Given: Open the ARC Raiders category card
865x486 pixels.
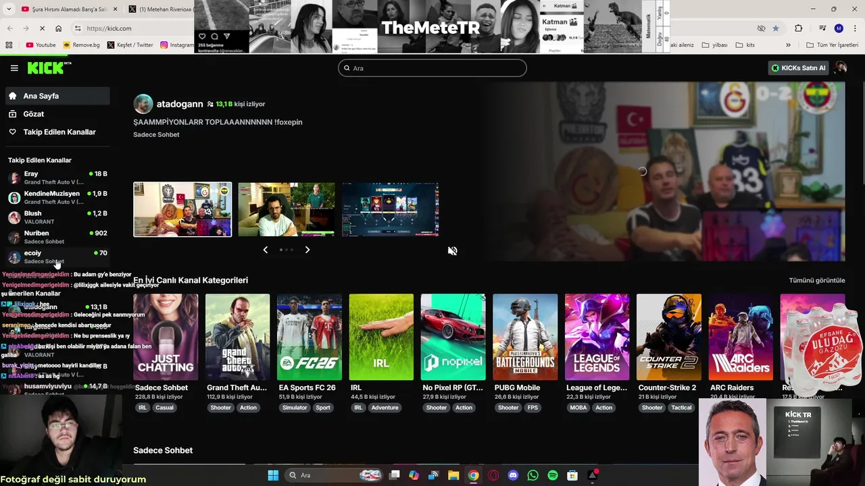Looking at the screenshot, I should (x=741, y=337).
